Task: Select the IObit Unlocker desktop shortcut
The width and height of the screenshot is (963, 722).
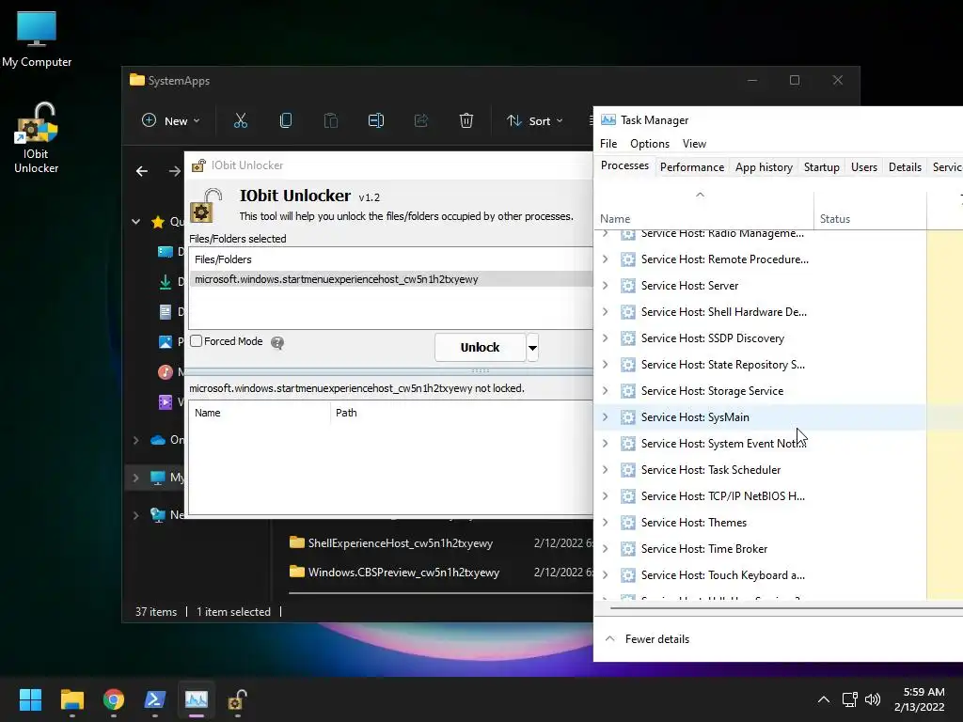Action: [x=37, y=138]
